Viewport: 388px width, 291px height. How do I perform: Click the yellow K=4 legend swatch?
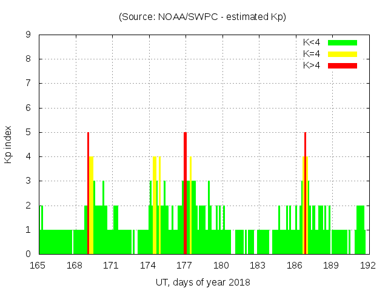[x=343, y=54]
